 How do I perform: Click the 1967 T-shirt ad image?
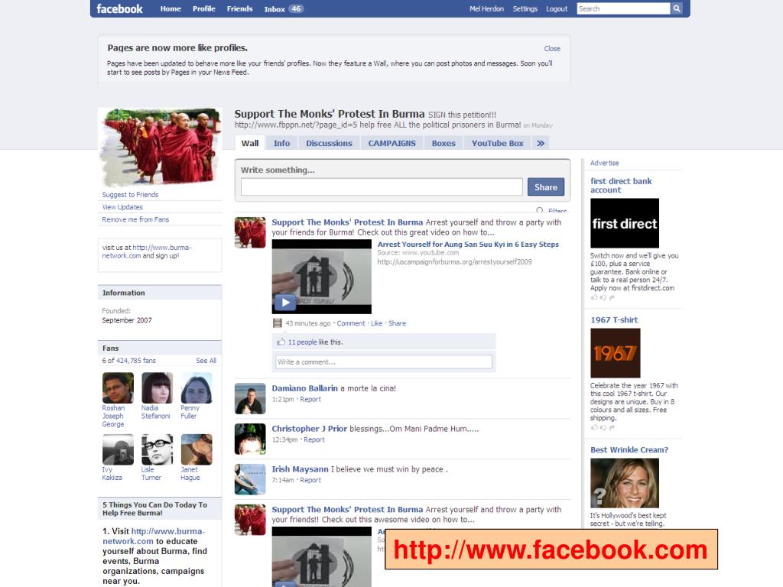pyautogui.click(x=616, y=353)
